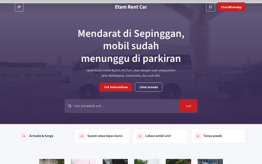Click the Etam Rent Car site title
The width and height of the screenshot is (262, 164).
(x=131, y=7)
